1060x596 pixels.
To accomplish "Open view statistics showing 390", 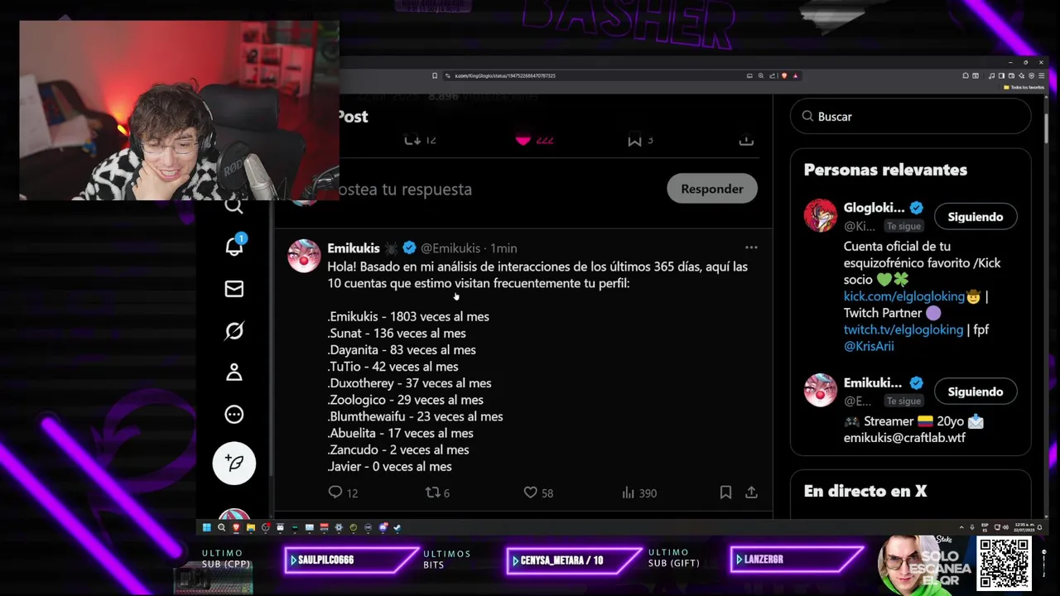I will click(639, 493).
